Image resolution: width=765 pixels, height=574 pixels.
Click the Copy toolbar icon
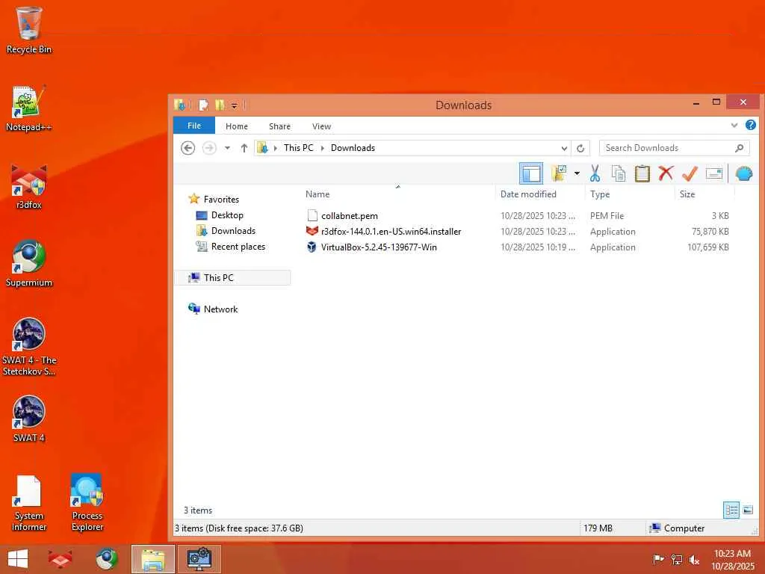(x=618, y=173)
